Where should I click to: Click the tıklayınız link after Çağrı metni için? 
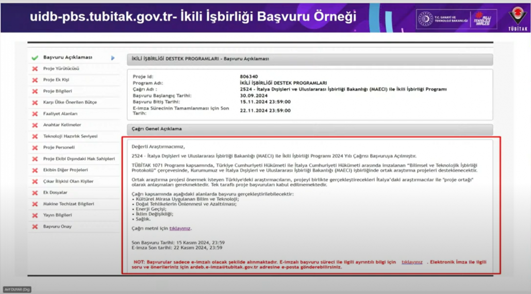(180, 228)
